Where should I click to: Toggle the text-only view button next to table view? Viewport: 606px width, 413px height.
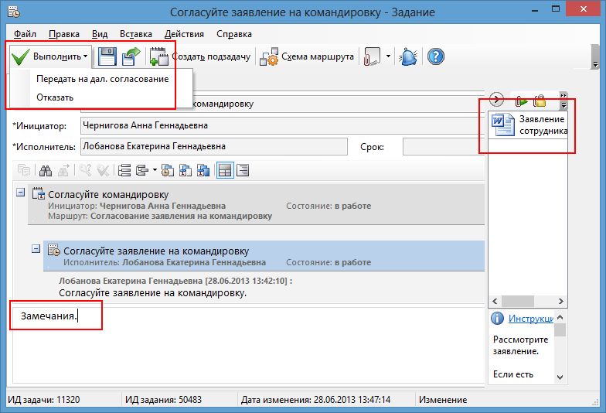pyautogui.click(x=243, y=170)
